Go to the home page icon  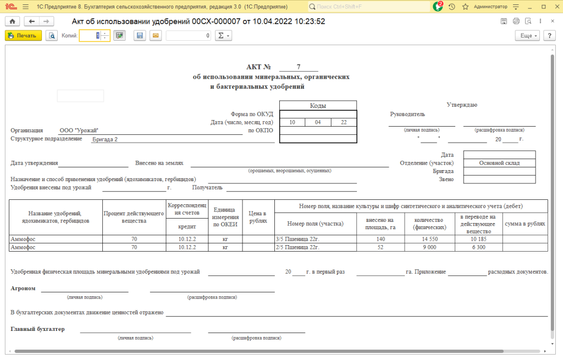12,21
